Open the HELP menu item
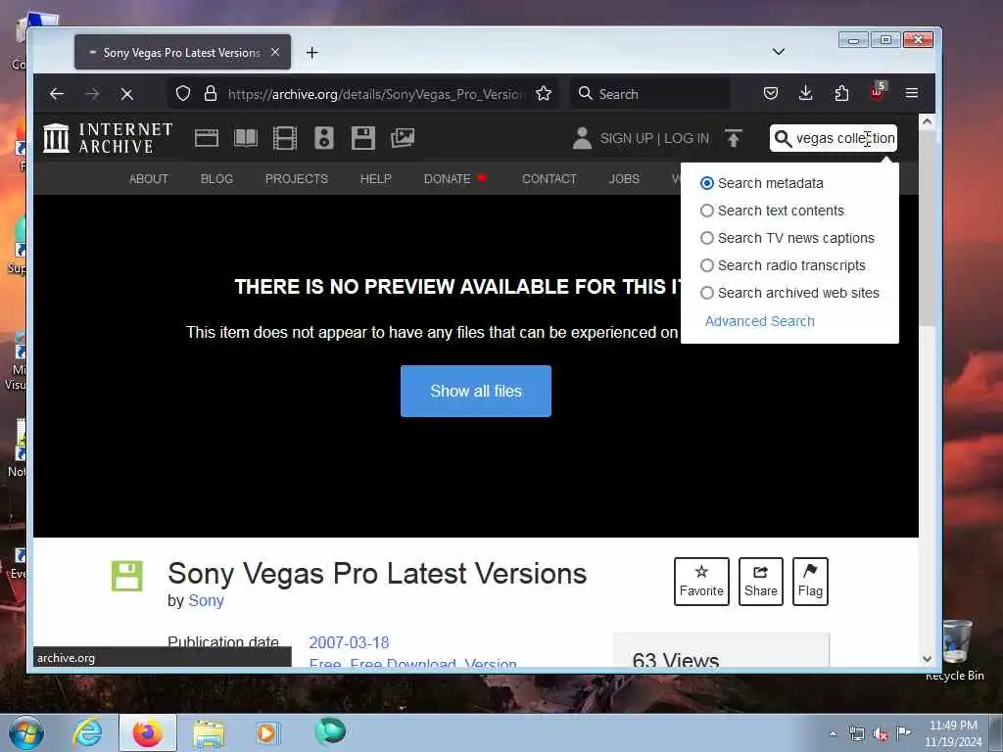1003x752 pixels. [375, 179]
